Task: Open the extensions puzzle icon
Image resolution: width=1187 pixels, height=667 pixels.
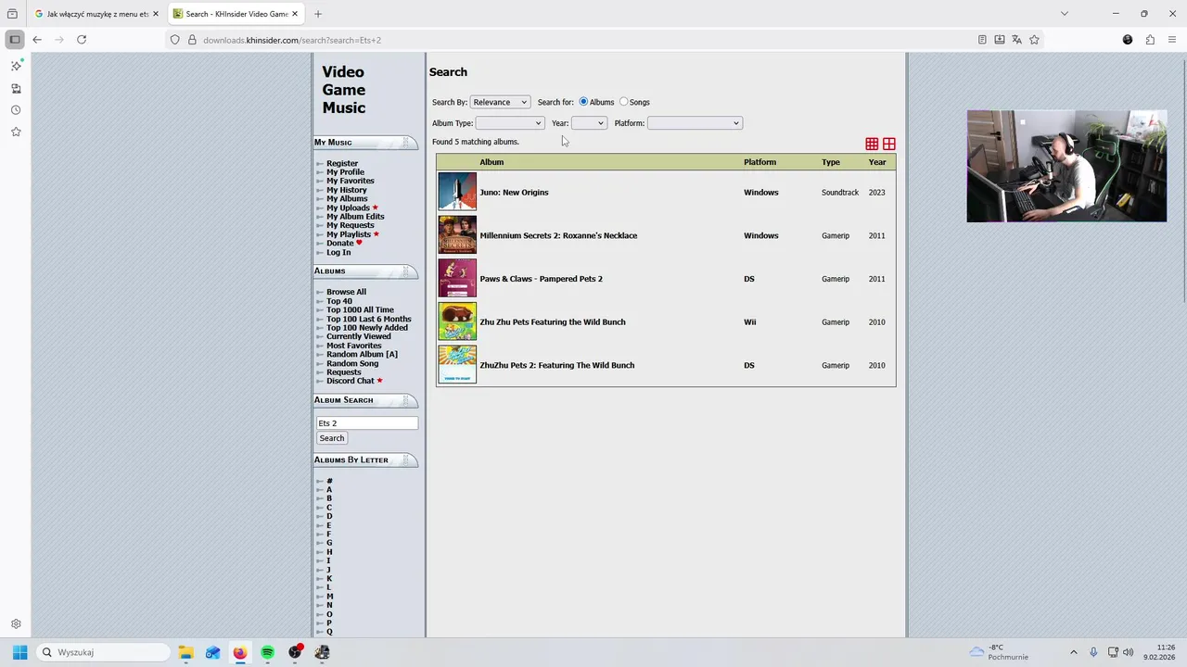Action: pos(1150,40)
